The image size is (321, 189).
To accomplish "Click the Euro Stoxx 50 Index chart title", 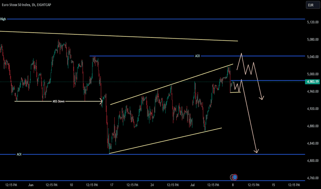I will pos(27,5).
